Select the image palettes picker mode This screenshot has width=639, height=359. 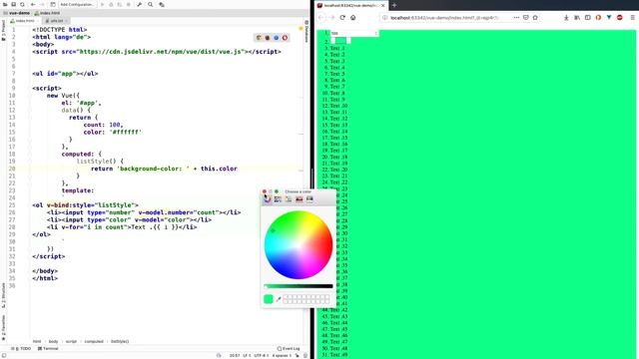(300, 199)
